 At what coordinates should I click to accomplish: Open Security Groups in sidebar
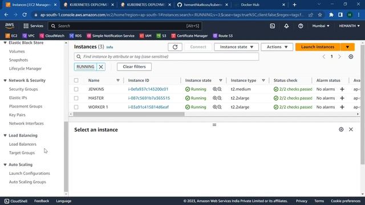pos(23,89)
